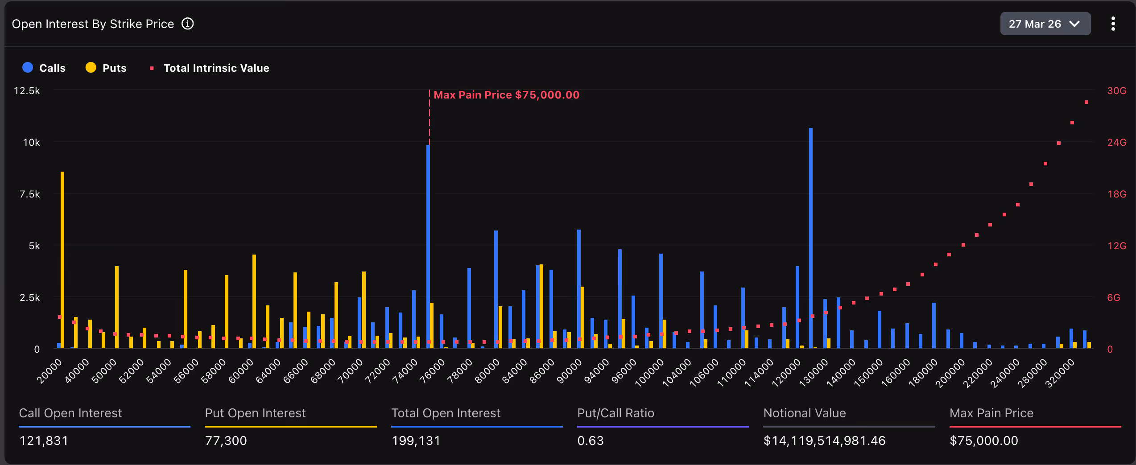Click the Call Open Interest label

coord(70,413)
